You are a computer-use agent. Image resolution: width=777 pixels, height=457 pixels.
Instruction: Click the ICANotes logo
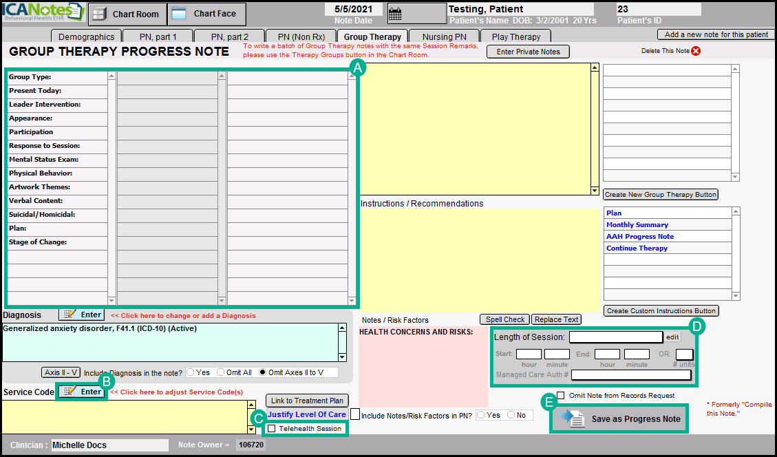pos(43,12)
